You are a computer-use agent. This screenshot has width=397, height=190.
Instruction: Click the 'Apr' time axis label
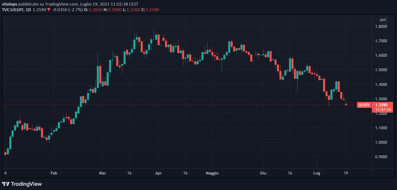tap(158, 173)
